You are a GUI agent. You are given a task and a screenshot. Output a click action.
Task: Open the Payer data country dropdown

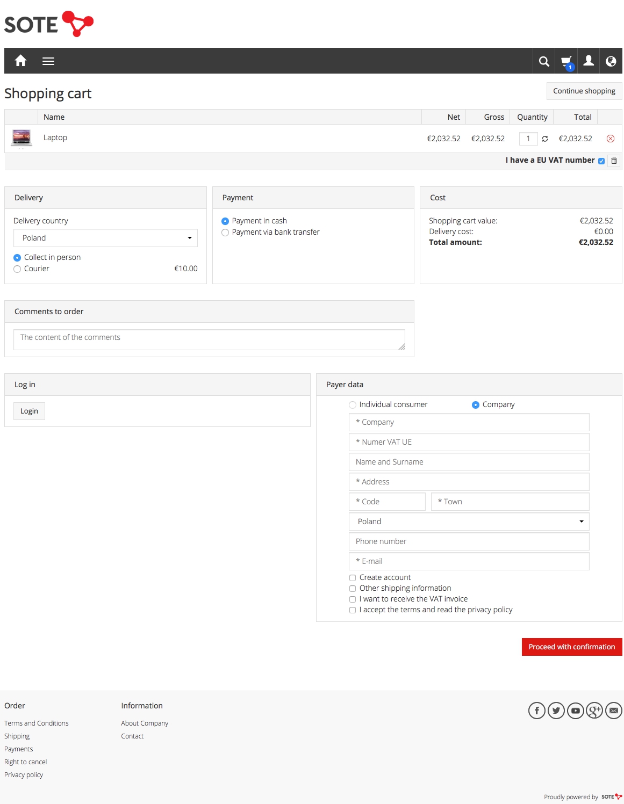(x=469, y=521)
